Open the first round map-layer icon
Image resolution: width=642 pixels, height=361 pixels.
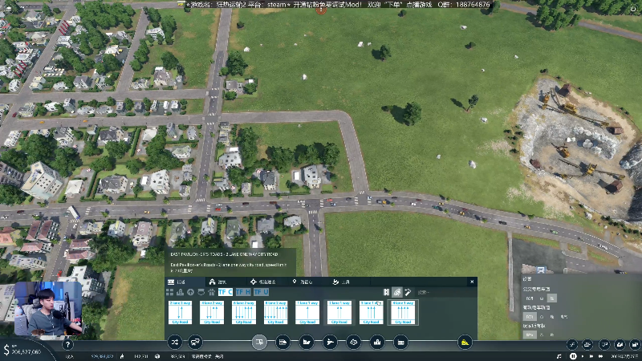pyautogui.click(x=572, y=344)
